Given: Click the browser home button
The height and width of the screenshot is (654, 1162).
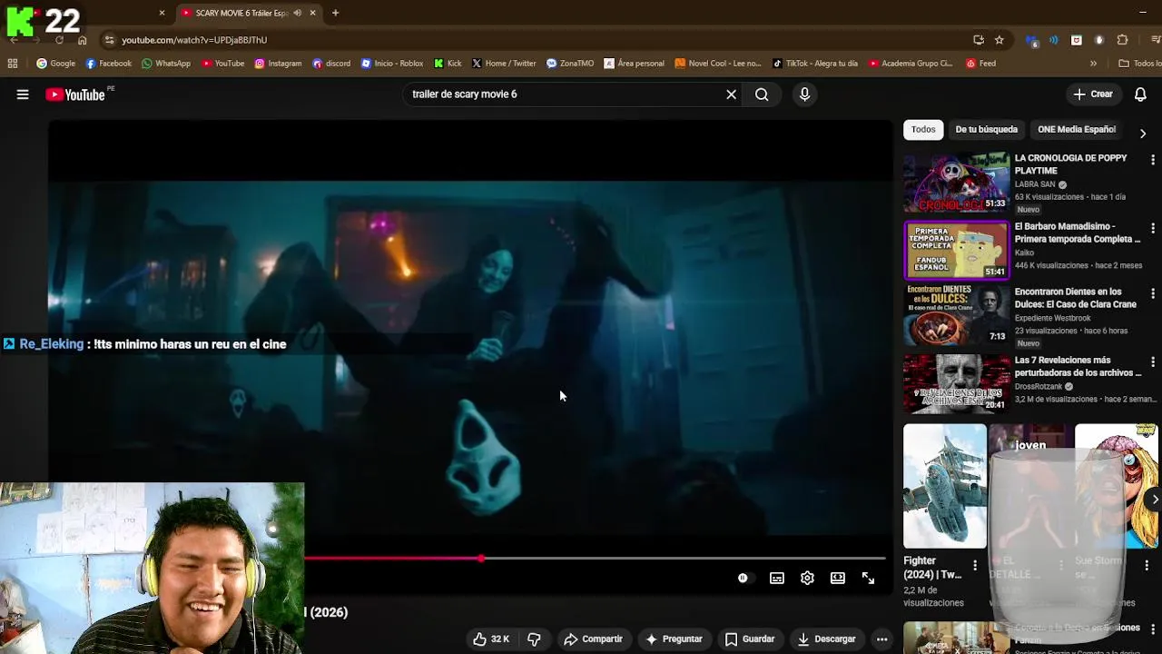Looking at the screenshot, I should (x=82, y=40).
